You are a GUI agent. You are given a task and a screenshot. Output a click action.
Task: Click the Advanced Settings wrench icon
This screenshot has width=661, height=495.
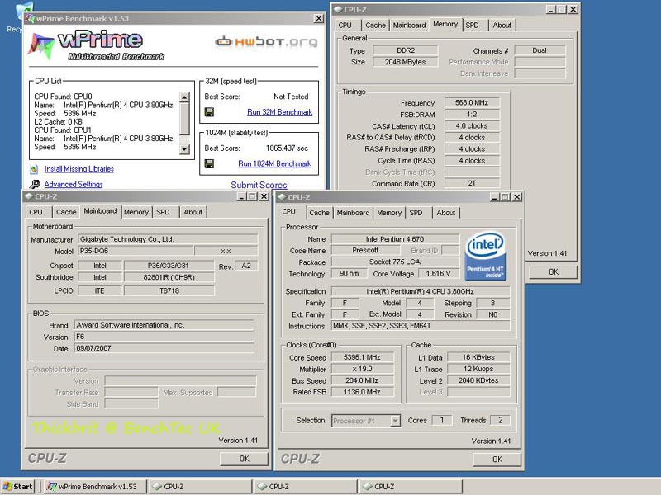coord(35,184)
